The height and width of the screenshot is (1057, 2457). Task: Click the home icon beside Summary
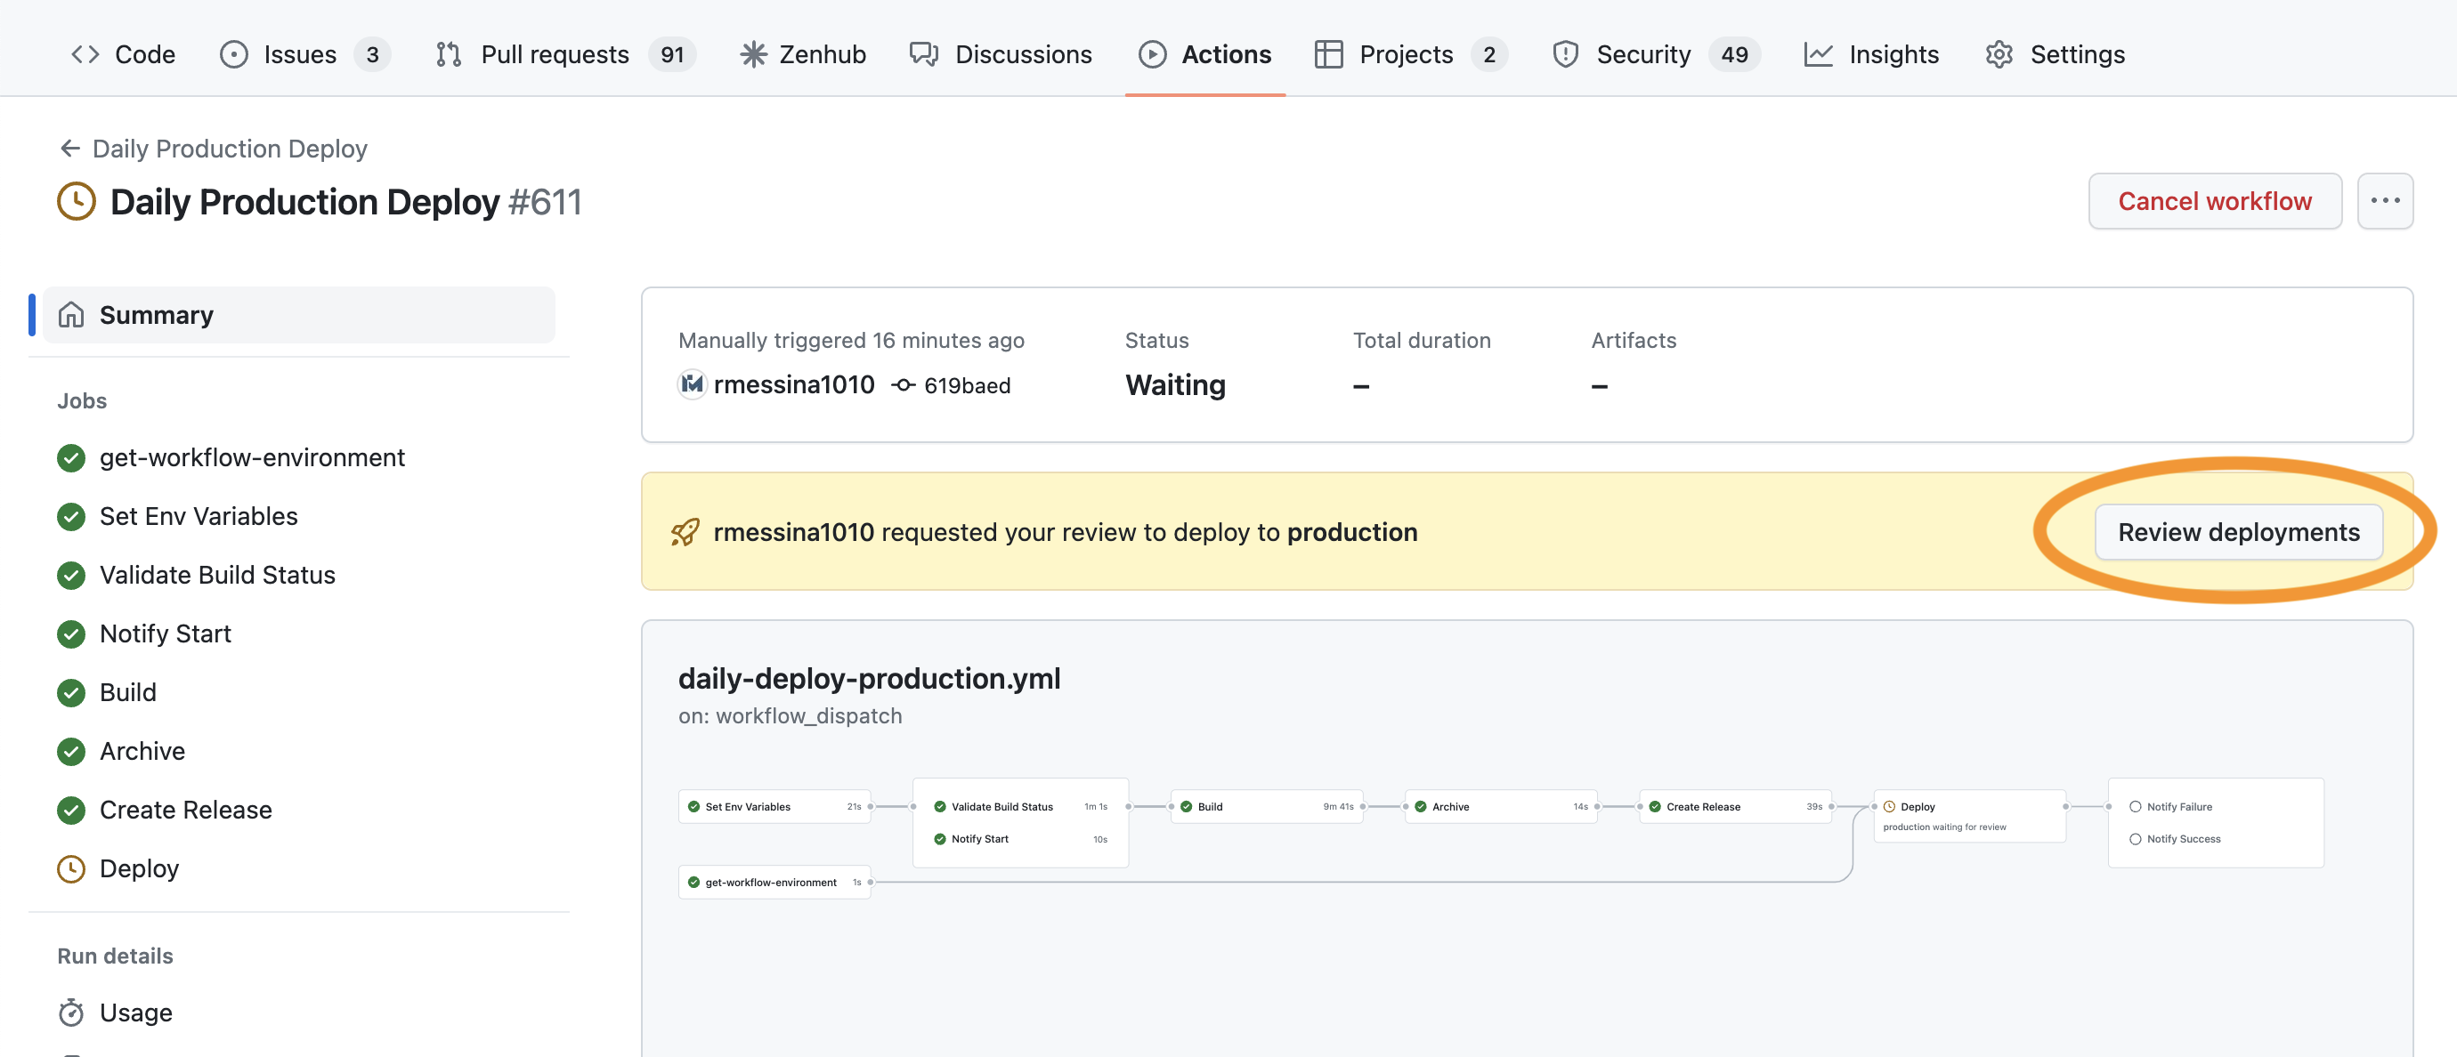click(71, 315)
